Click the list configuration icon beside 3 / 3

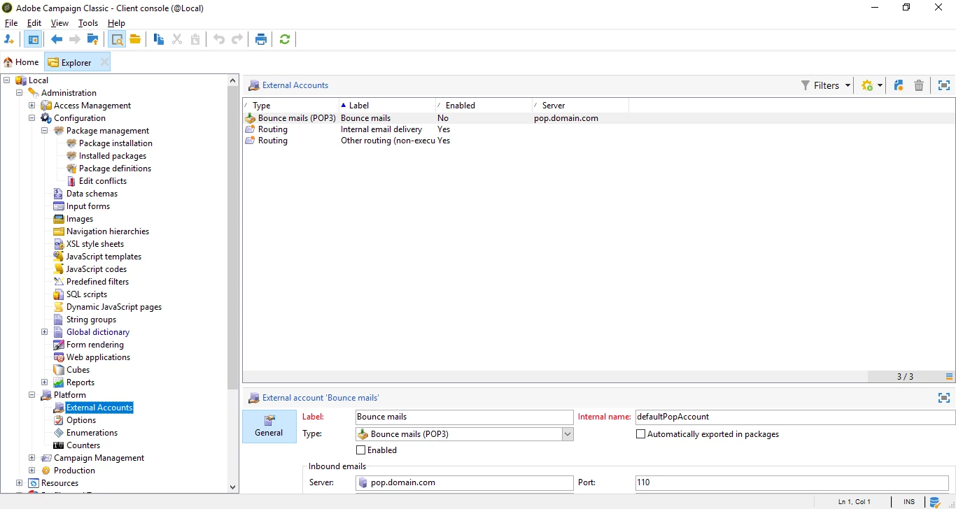950,376
